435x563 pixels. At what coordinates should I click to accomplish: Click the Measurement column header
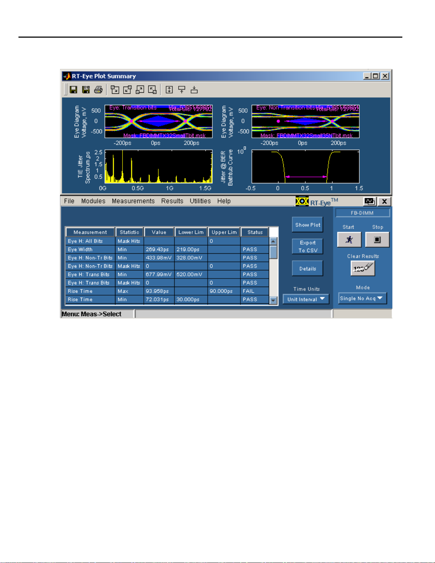pyautogui.click(x=90, y=232)
